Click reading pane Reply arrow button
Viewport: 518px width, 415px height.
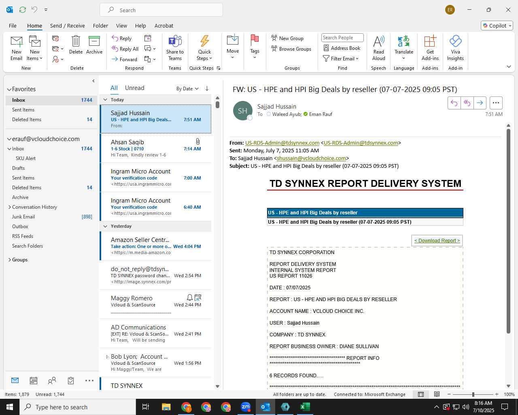[x=454, y=103]
